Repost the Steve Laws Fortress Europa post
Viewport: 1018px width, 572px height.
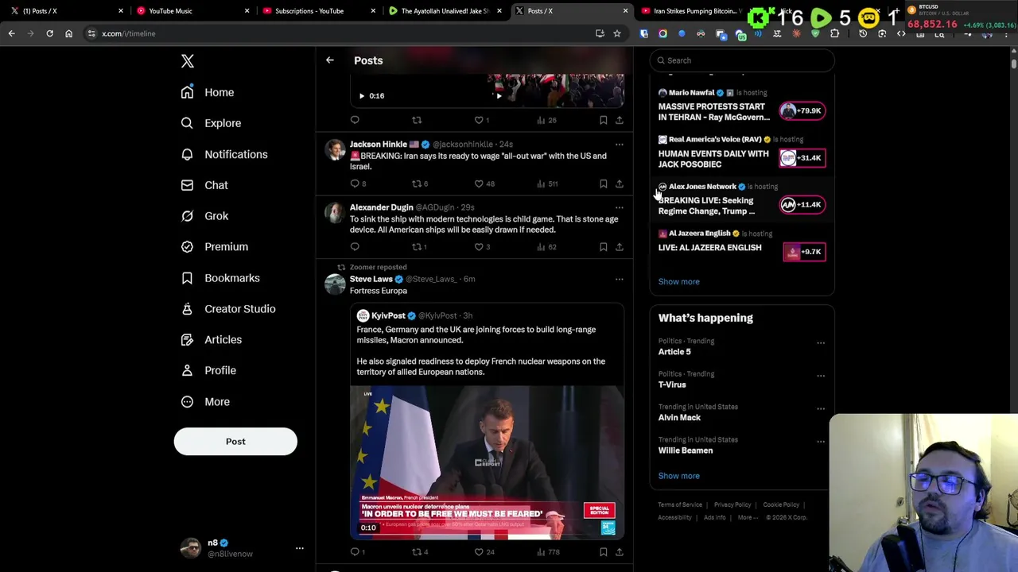click(x=416, y=552)
